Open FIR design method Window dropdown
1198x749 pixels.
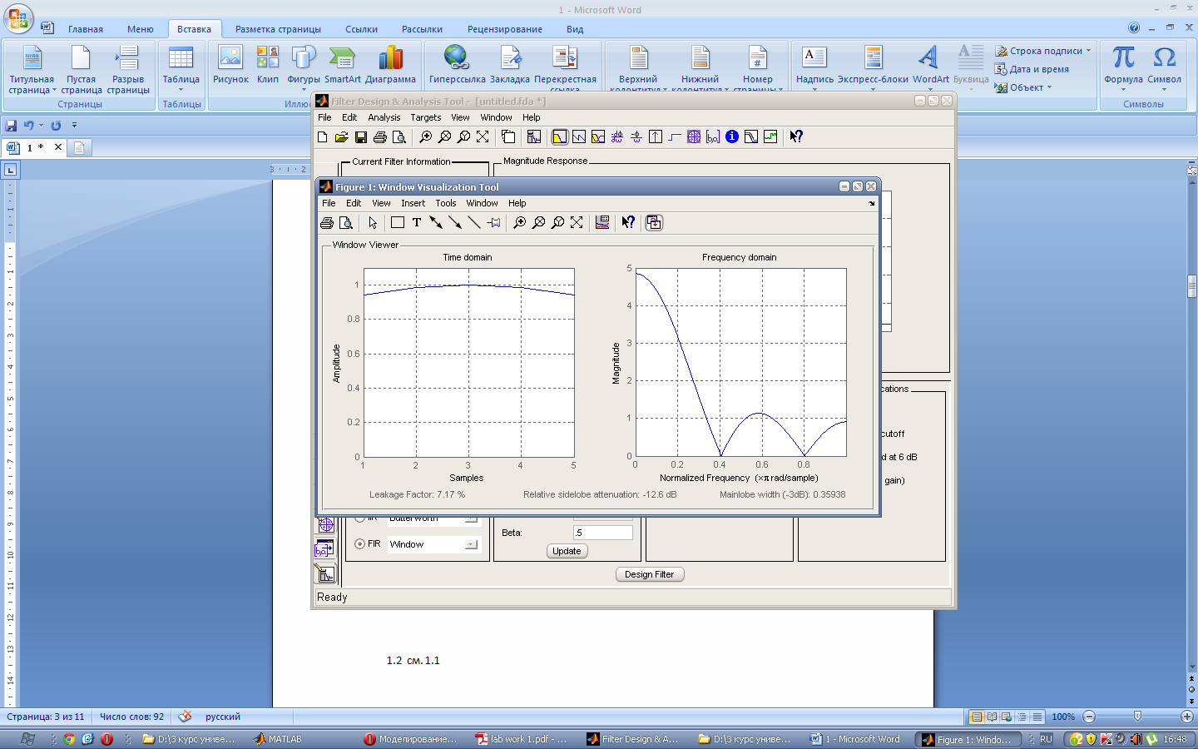point(472,544)
